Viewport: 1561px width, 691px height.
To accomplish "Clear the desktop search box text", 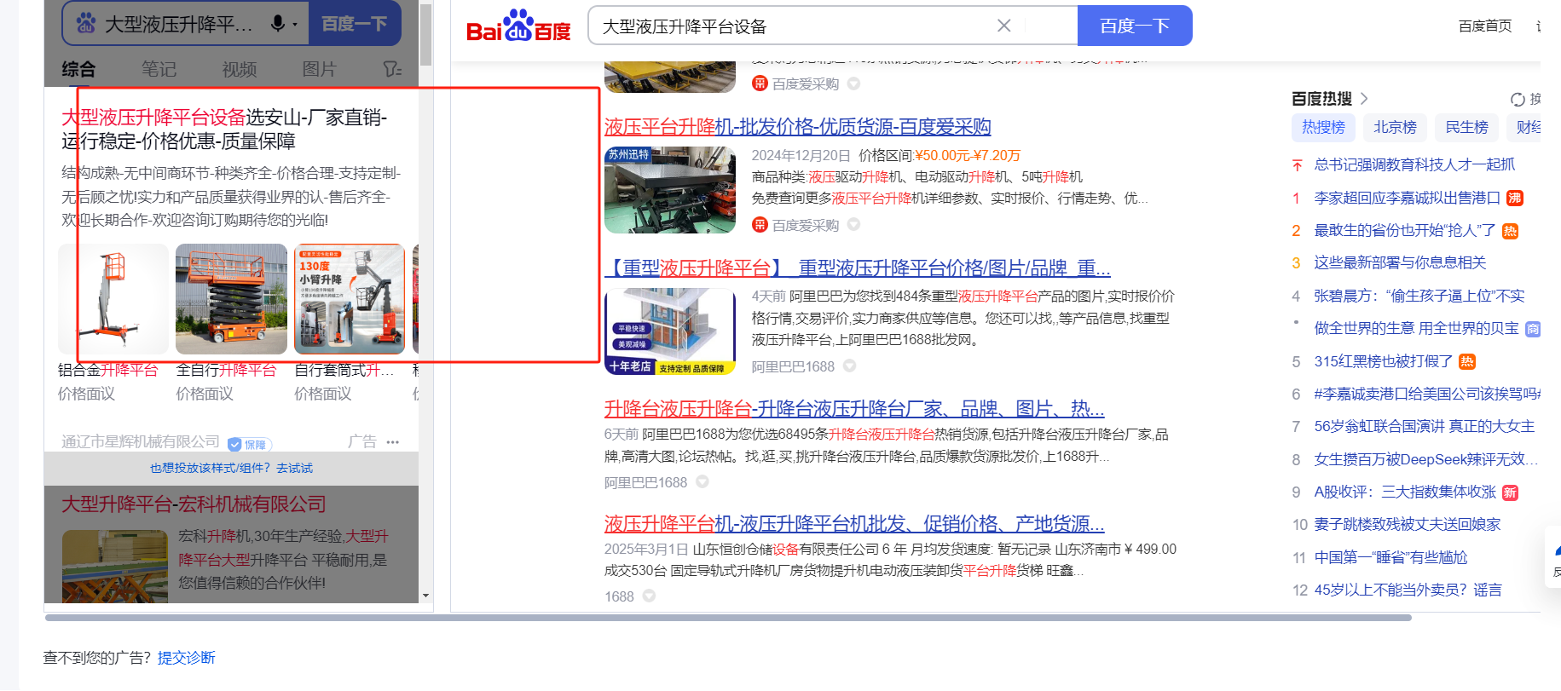I will [1003, 26].
